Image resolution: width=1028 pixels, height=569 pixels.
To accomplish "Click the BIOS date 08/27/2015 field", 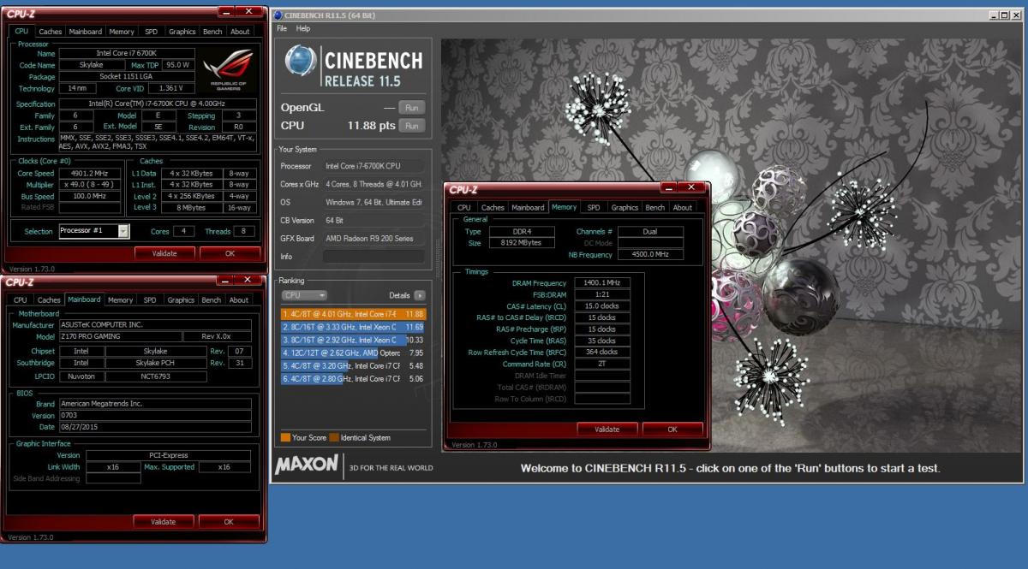I will tap(155, 426).
